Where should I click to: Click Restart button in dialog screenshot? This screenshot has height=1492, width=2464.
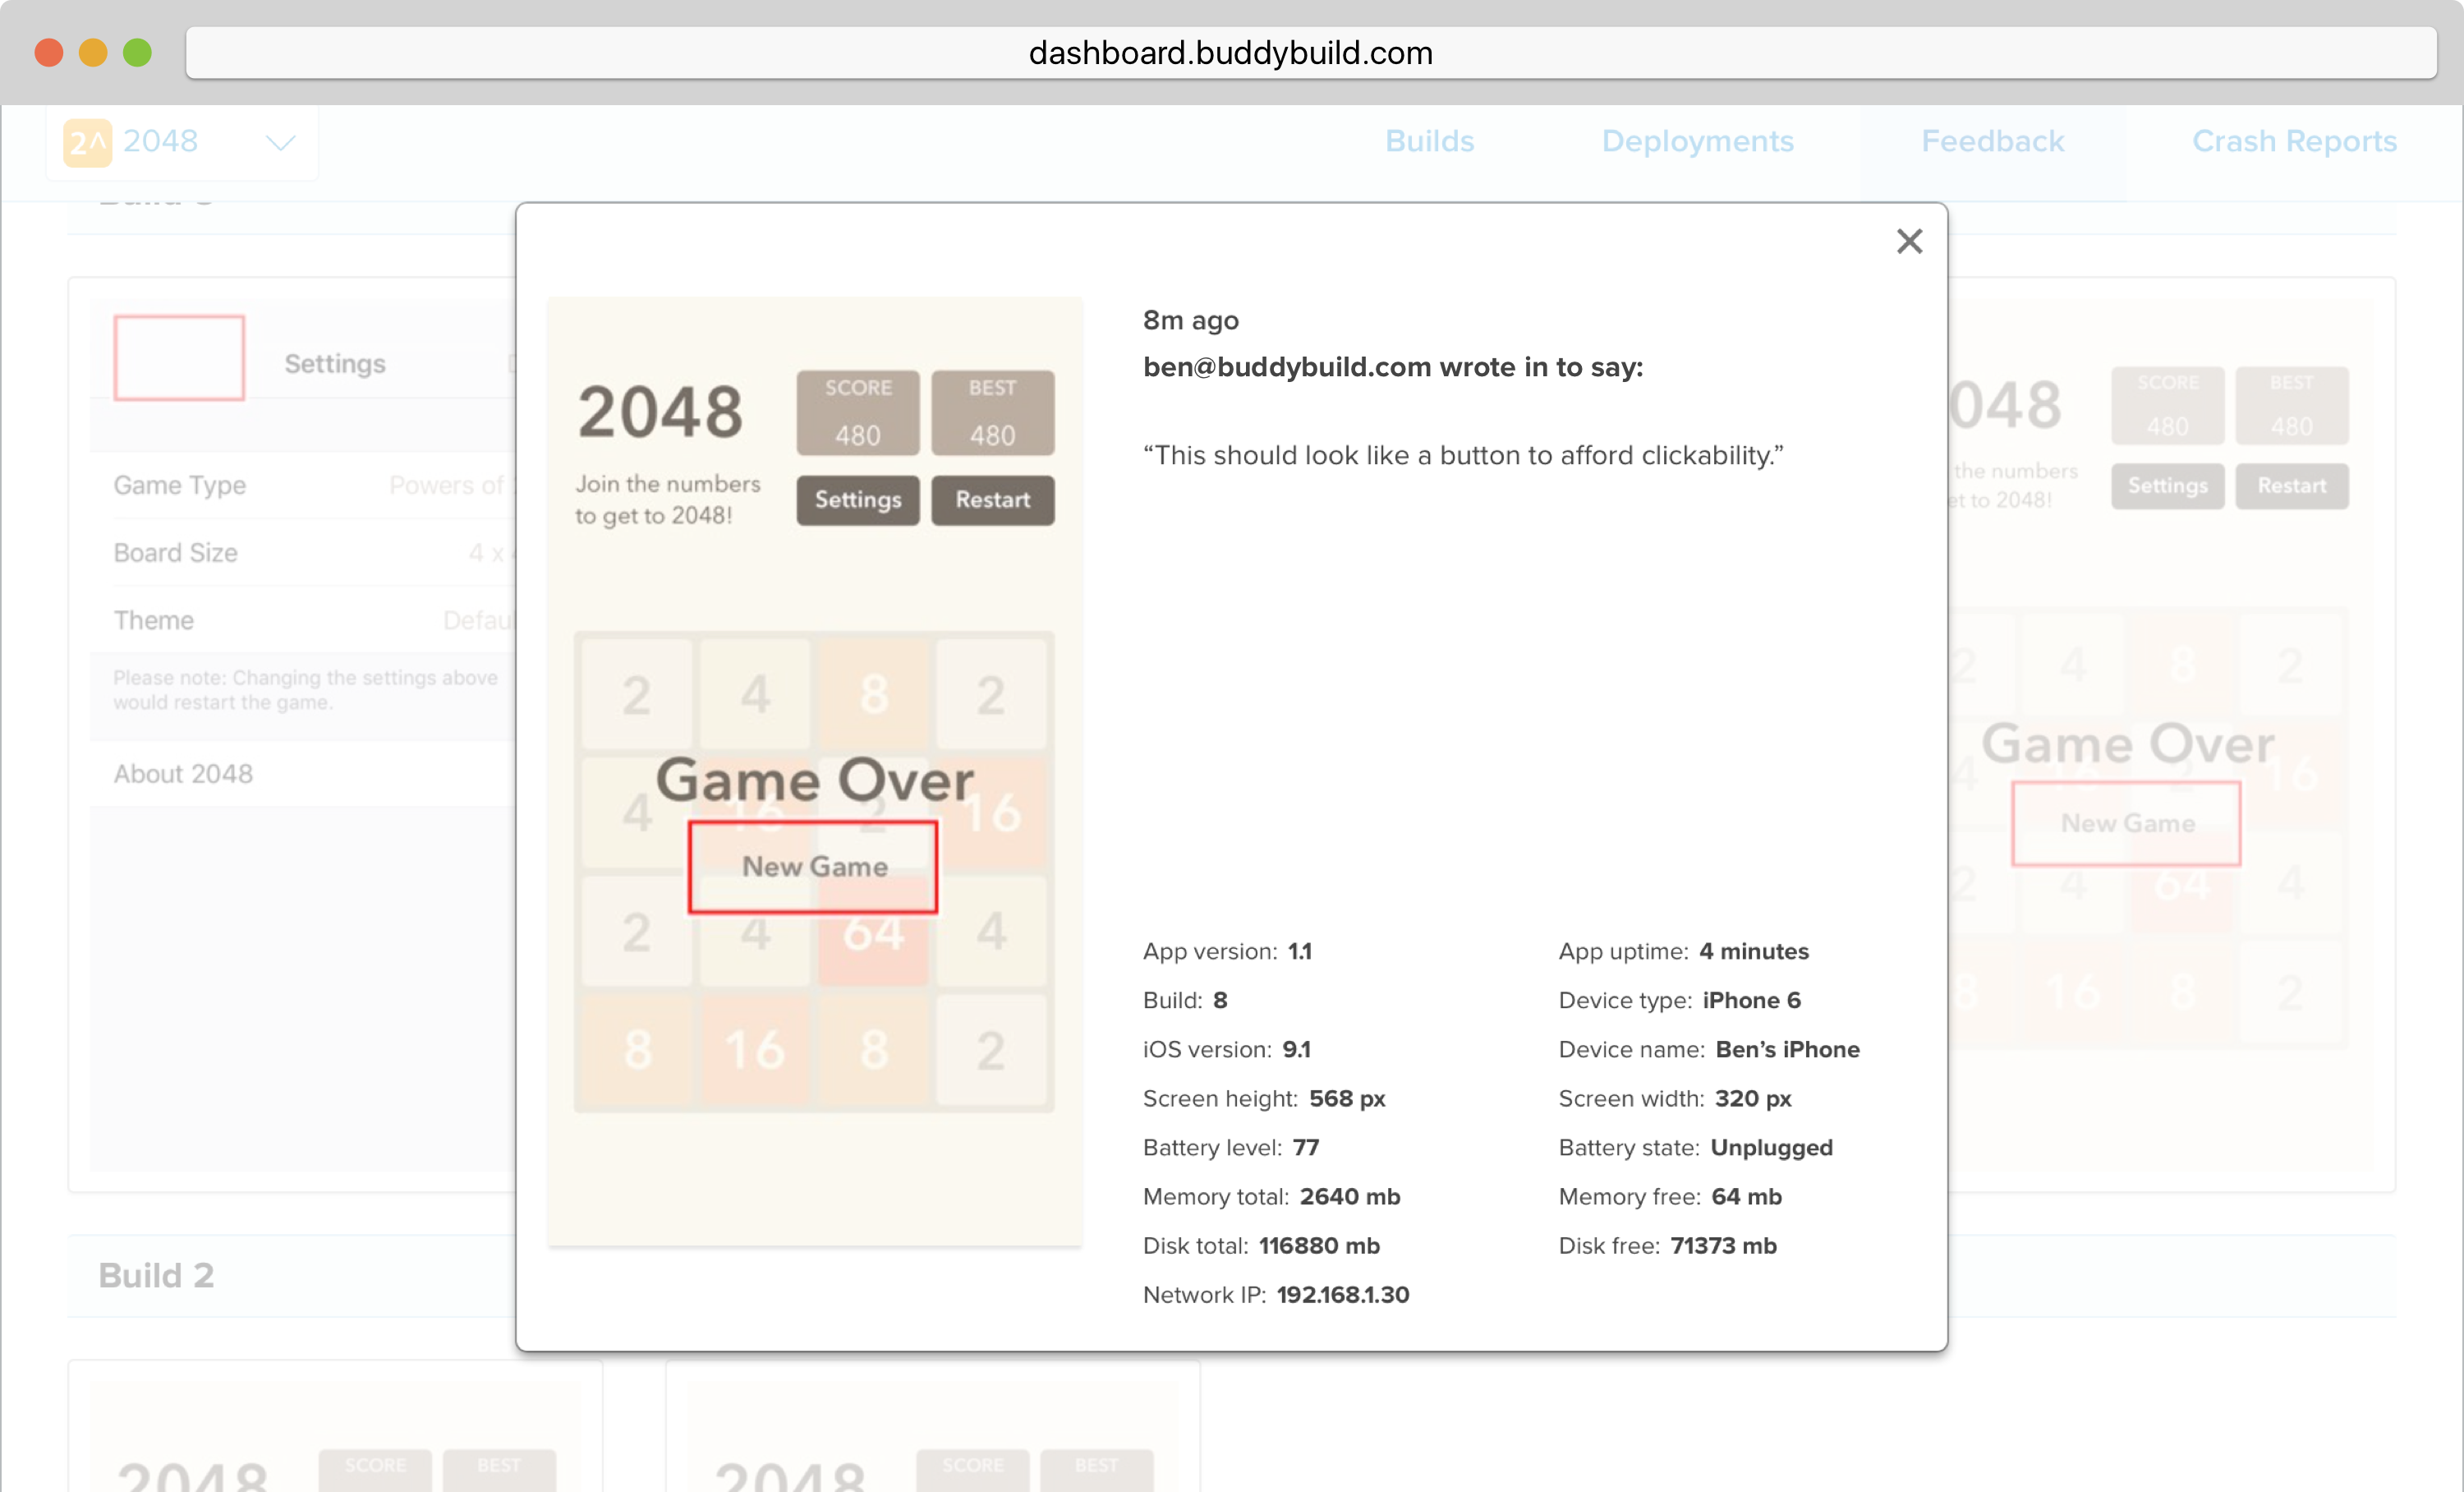tap(992, 499)
